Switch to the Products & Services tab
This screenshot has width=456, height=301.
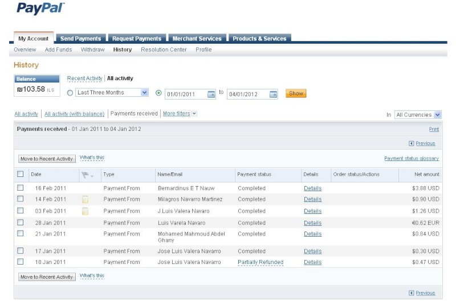(259, 38)
